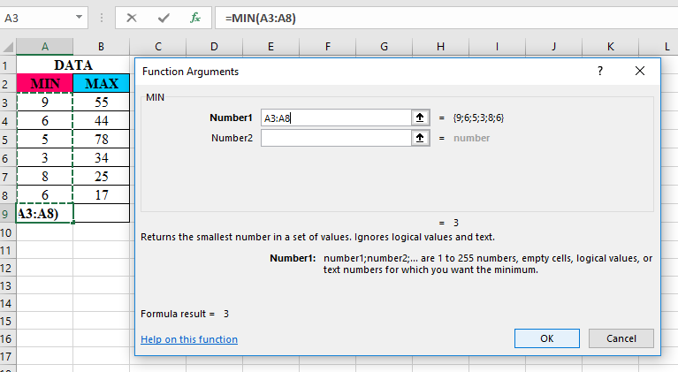Select column E header
This screenshot has height=372, width=678.
click(270, 46)
